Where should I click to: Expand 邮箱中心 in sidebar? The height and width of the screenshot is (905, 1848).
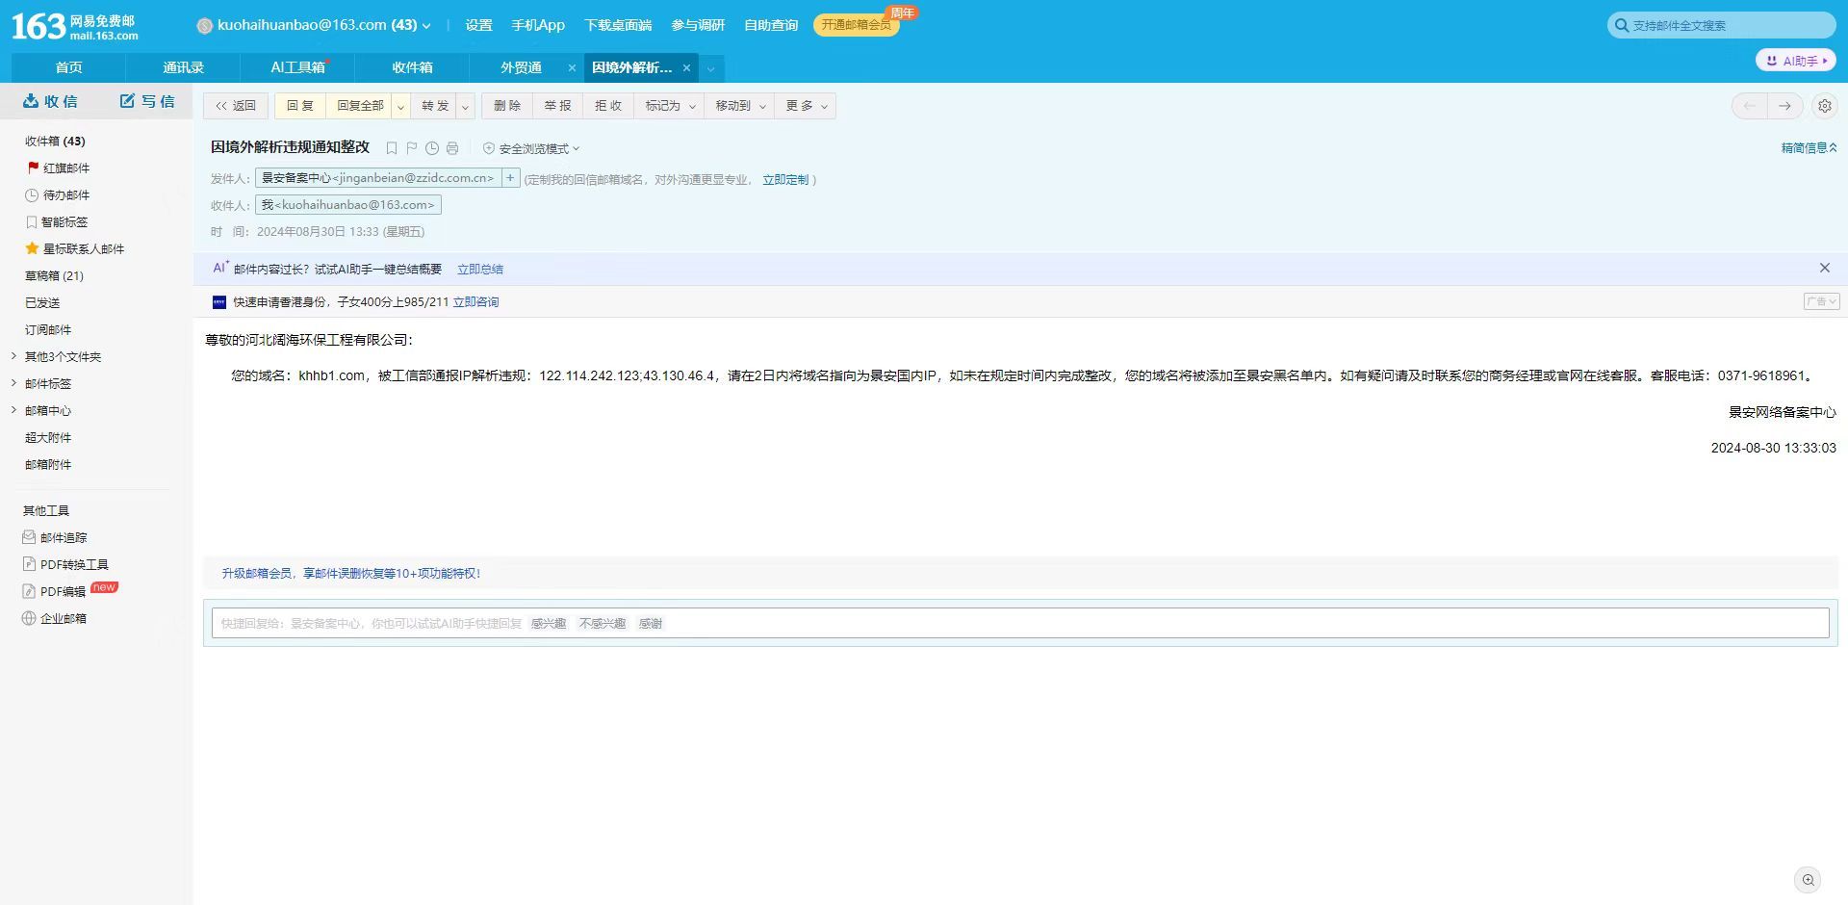[x=13, y=410]
